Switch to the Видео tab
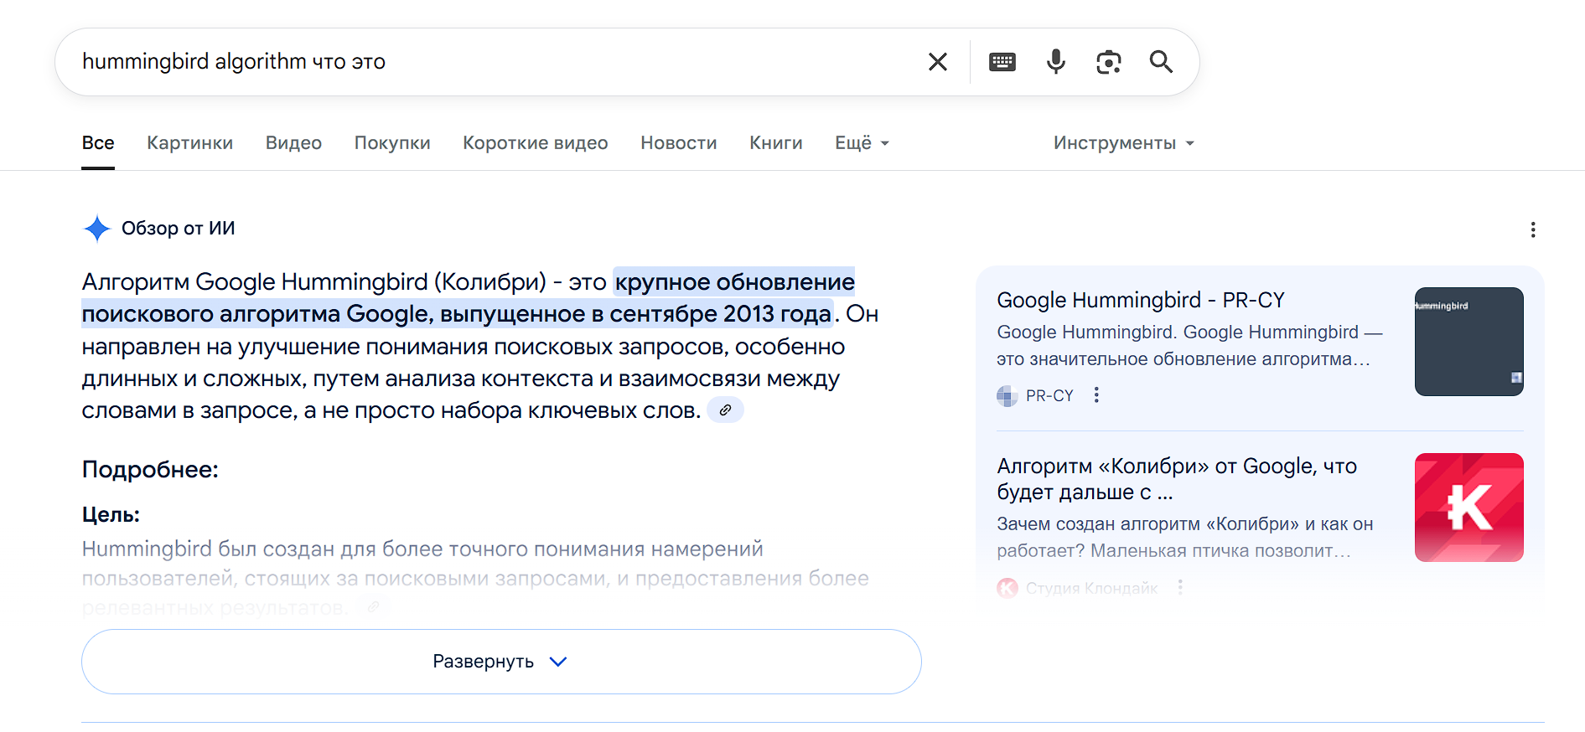 [293, 143]
